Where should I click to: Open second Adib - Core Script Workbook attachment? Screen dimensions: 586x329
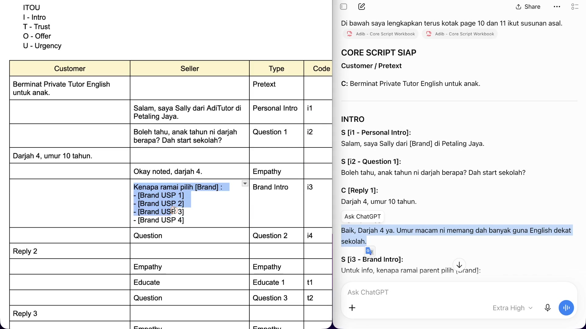click(x=460, y=34)
